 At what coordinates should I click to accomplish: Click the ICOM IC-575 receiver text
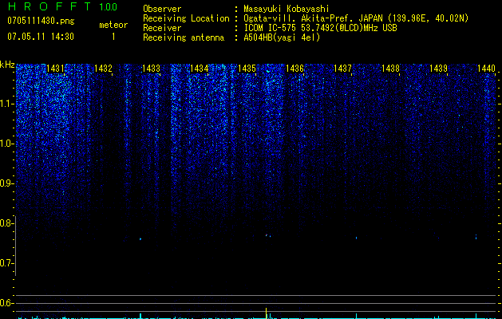tap(320, 28)
